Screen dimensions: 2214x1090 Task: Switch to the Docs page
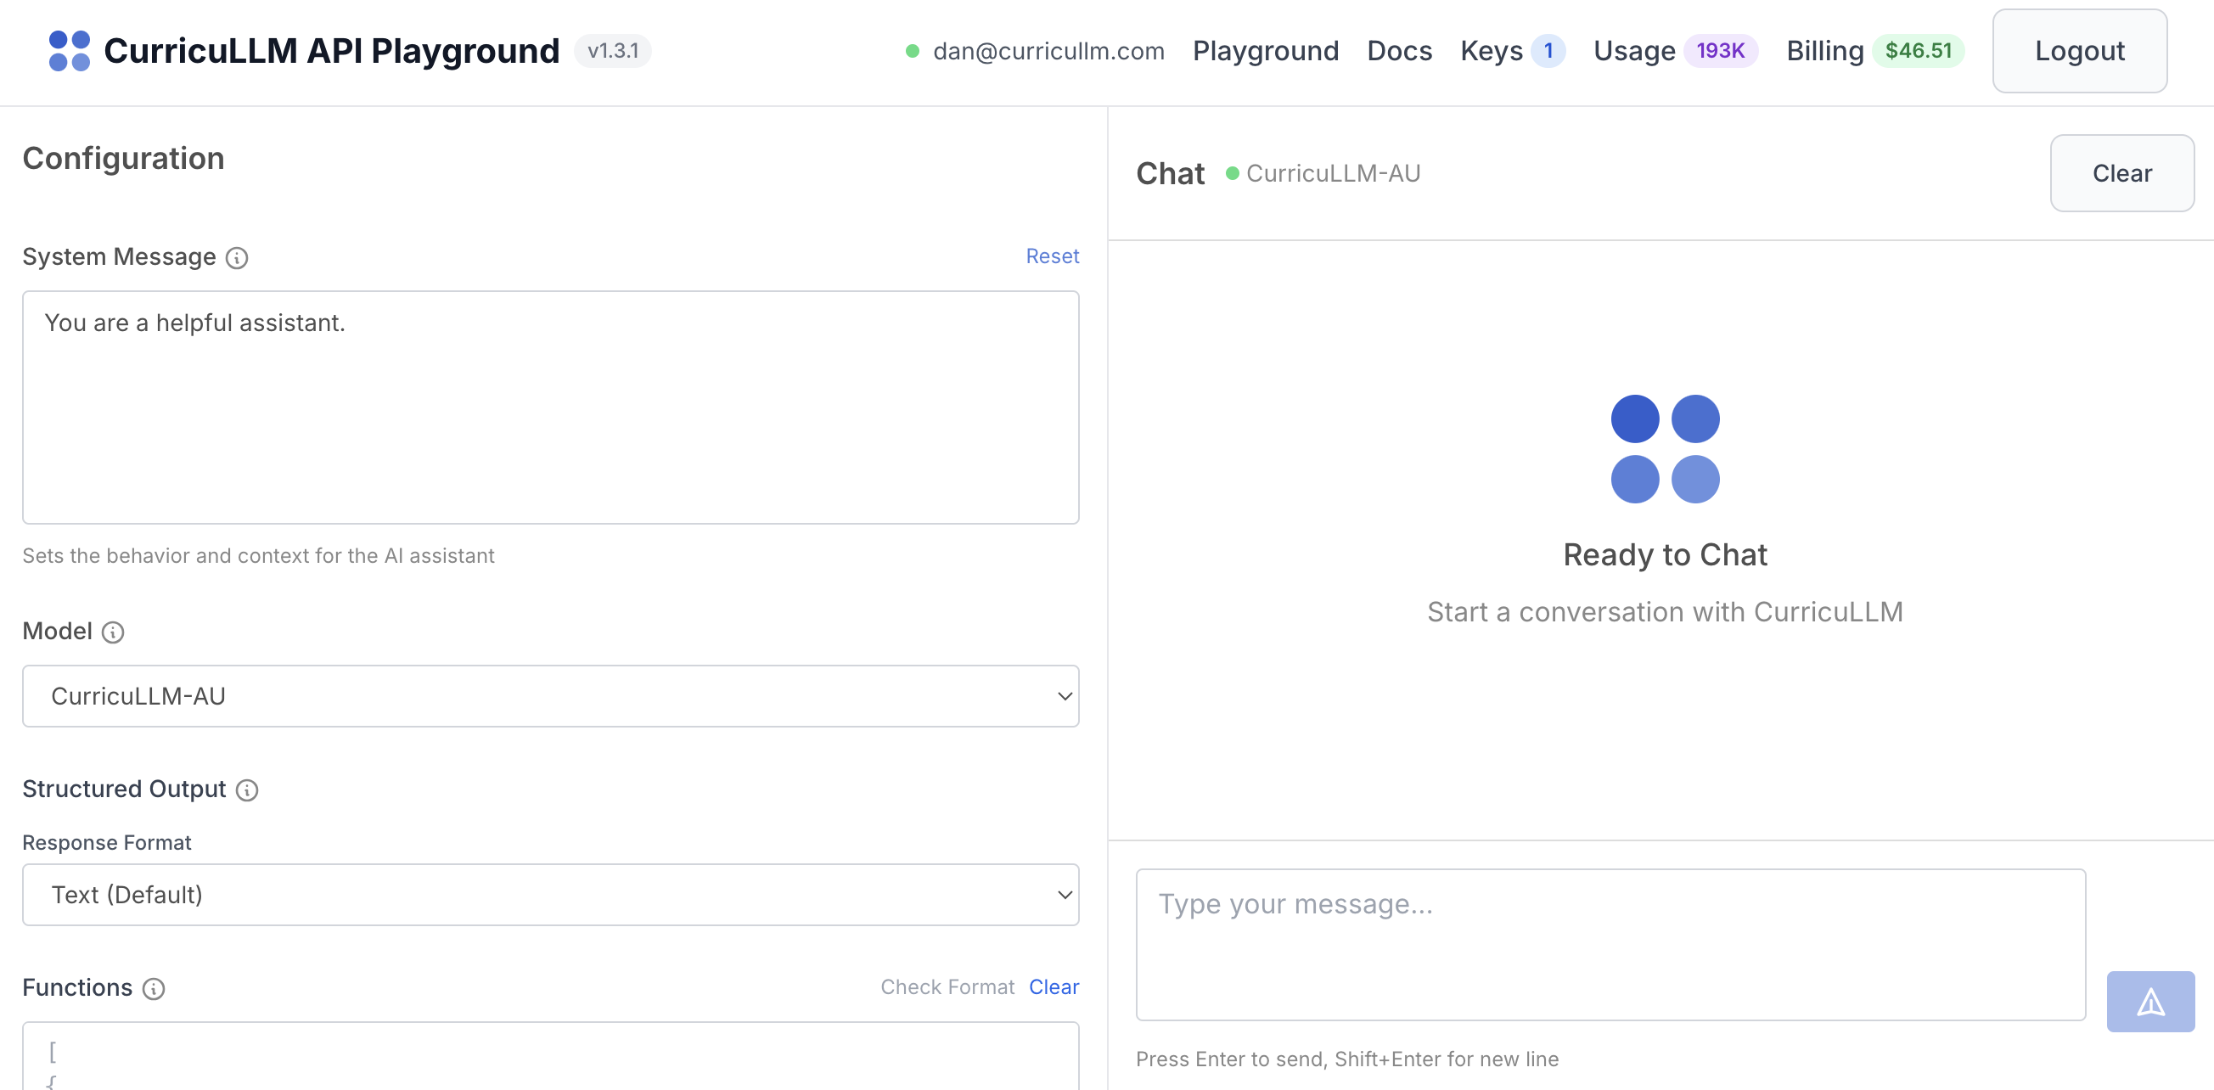coord(1399,51)
